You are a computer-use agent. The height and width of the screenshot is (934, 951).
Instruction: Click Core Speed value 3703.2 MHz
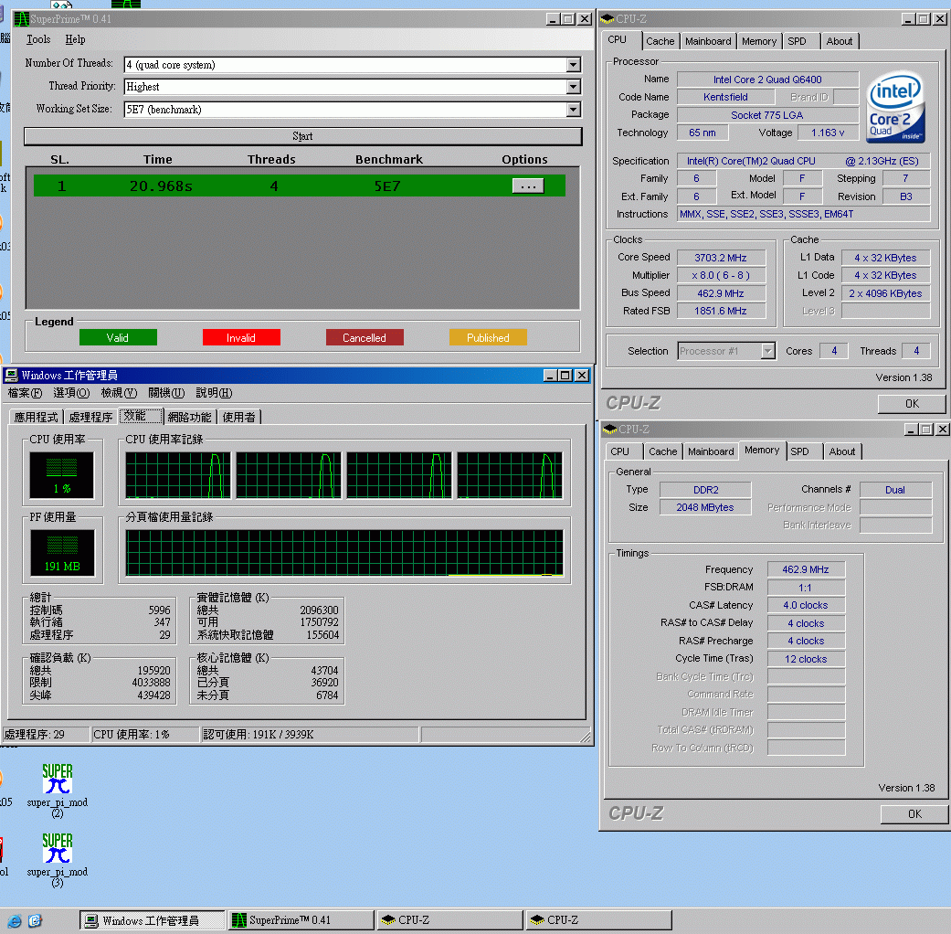pos(721,258)
